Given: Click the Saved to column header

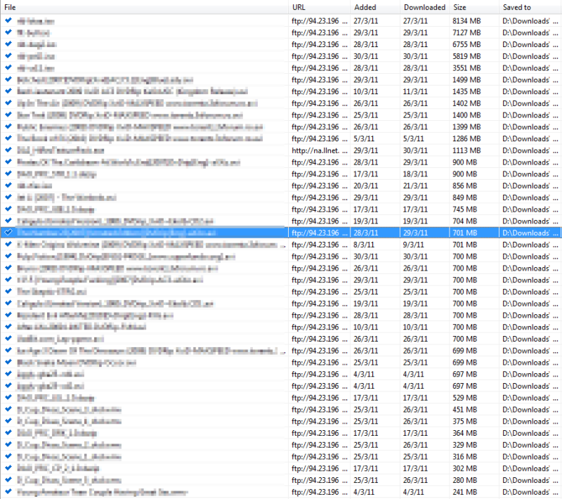Looking at the screenshot, I should coord(530,7).
